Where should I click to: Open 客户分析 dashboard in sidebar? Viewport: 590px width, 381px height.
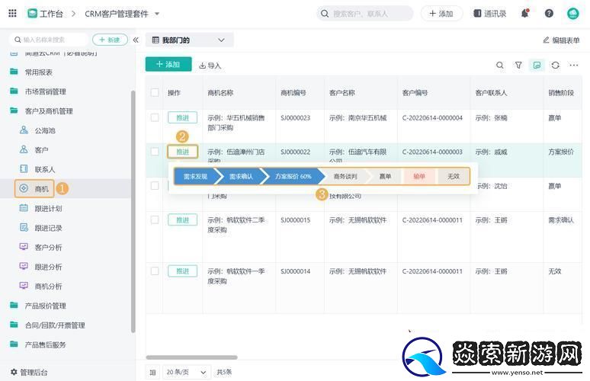[48, 247]
